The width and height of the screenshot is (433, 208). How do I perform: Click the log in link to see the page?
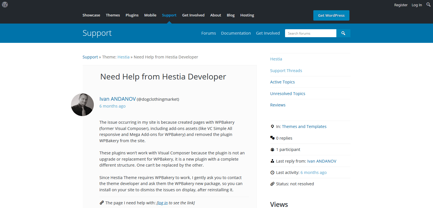pos(162,203)
